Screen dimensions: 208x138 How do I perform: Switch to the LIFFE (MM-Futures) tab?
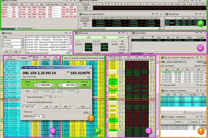tap(25, 28)
